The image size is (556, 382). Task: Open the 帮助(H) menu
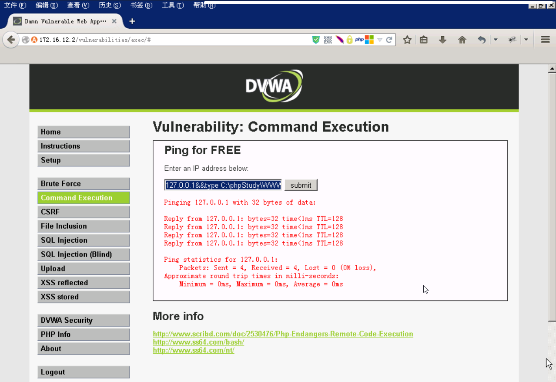204,5
